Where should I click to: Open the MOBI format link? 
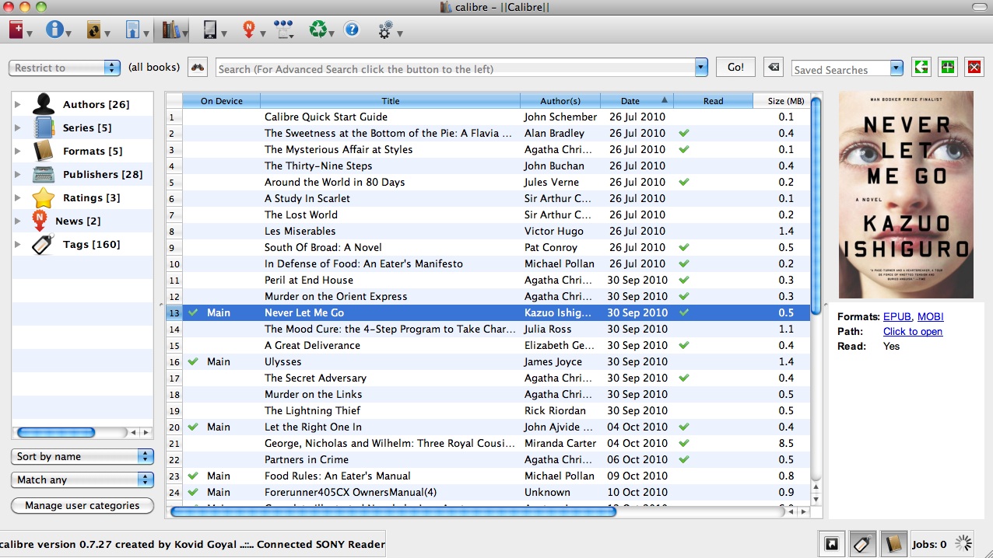coord(930,316)
